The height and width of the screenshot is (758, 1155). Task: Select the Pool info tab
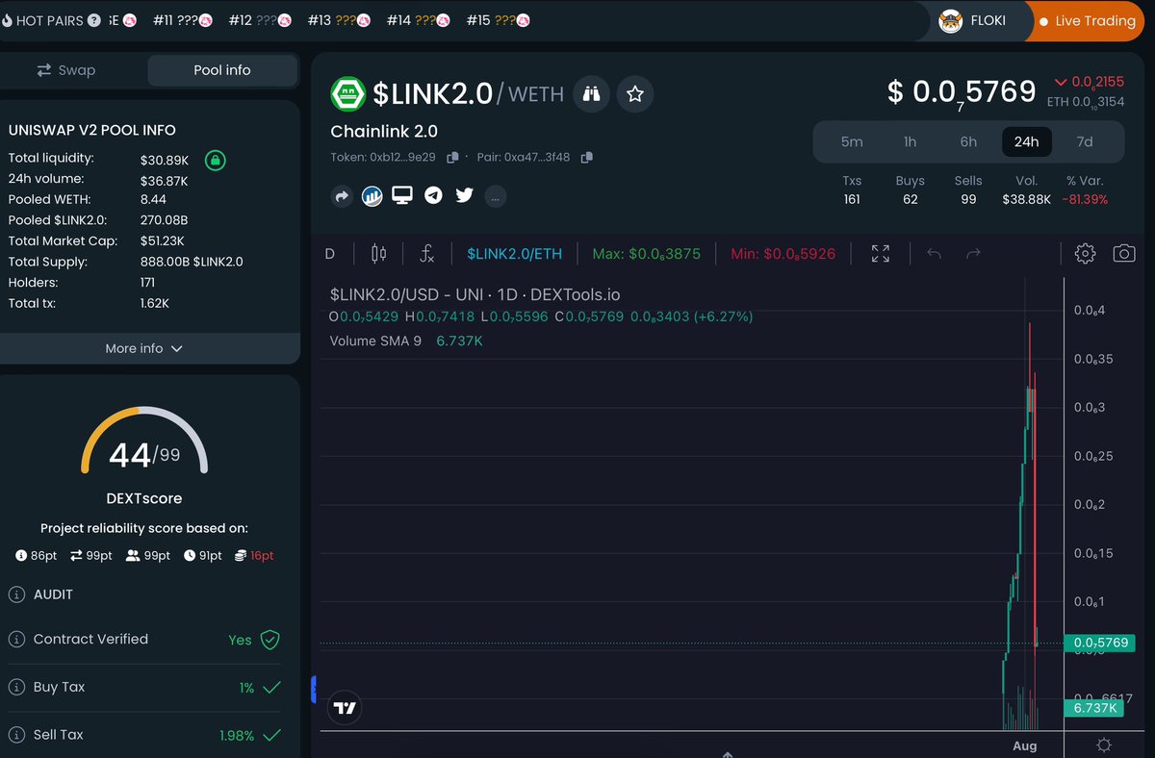222,70
